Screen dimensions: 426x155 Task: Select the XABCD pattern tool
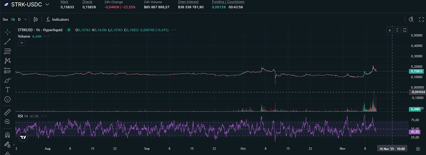click(x=8, y=61)
